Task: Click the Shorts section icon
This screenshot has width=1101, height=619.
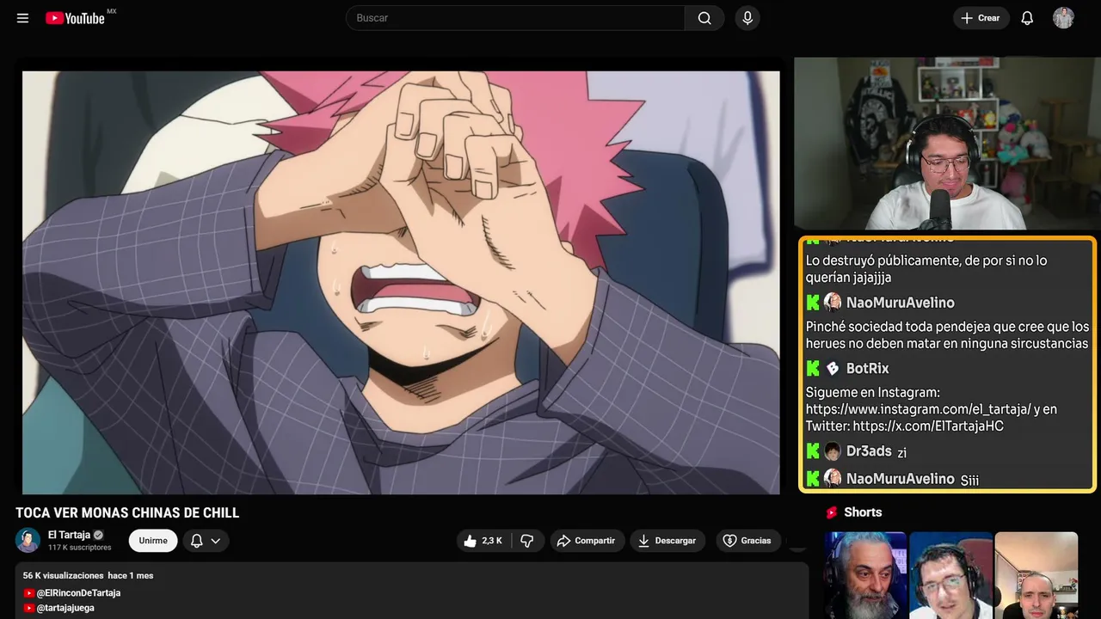Action: [x=832, y=512]
